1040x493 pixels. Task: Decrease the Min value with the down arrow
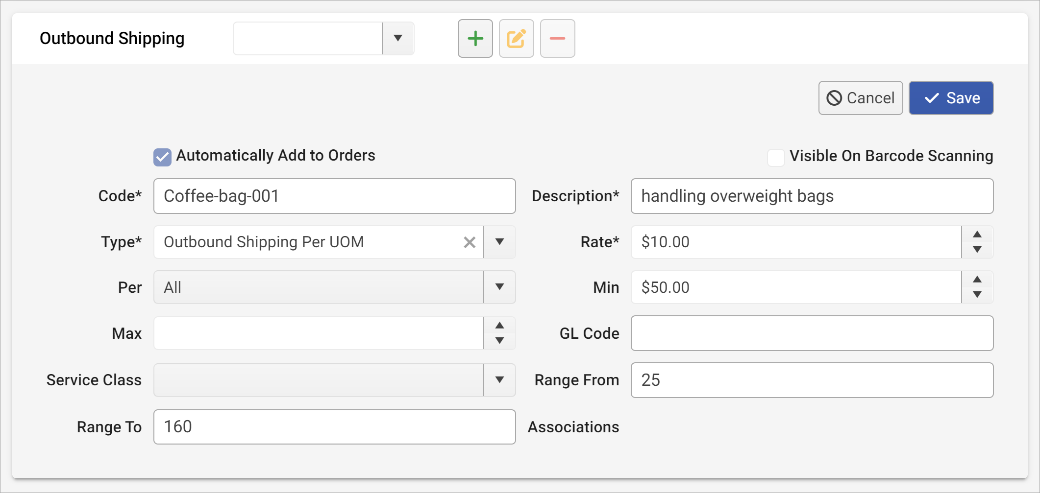point(977,294)
